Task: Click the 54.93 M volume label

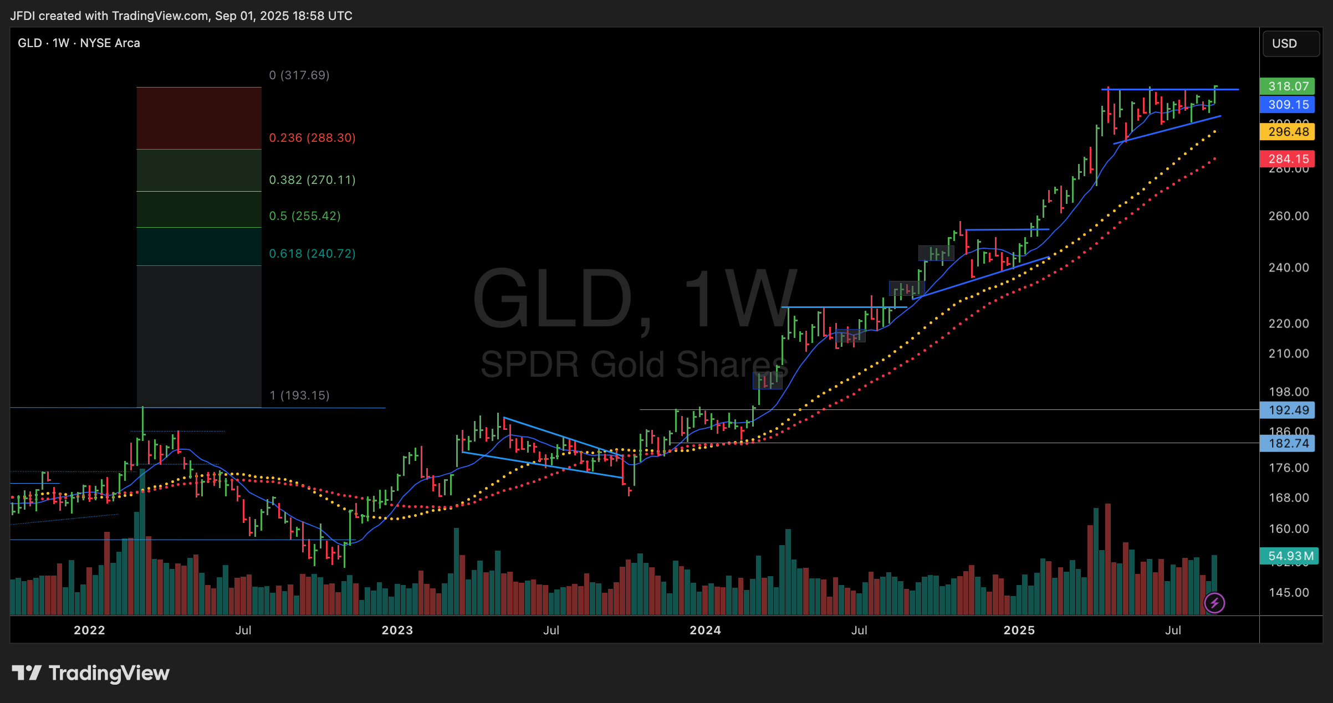Action: 1290,556
